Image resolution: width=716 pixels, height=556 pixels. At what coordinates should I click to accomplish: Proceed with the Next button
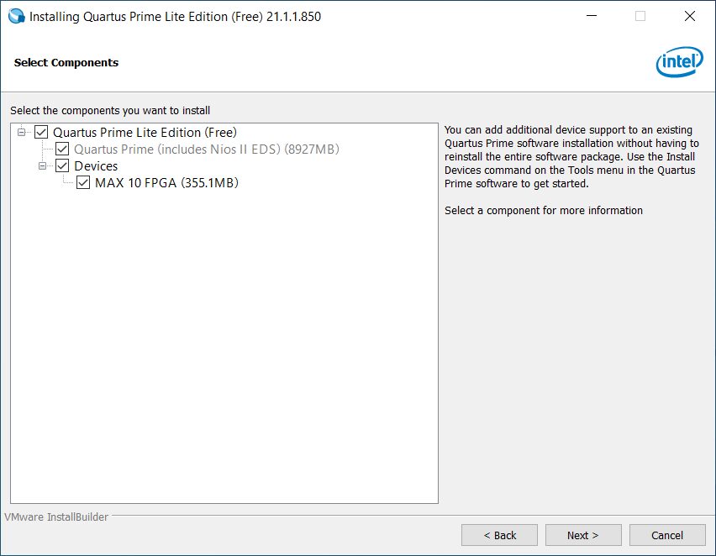[x=583, y=535]
